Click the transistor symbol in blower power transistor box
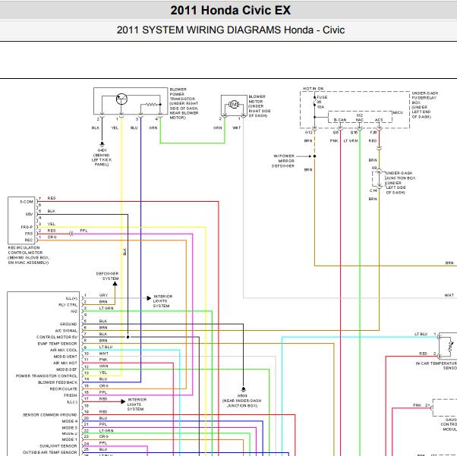457x456 pixels. [121, 99]
